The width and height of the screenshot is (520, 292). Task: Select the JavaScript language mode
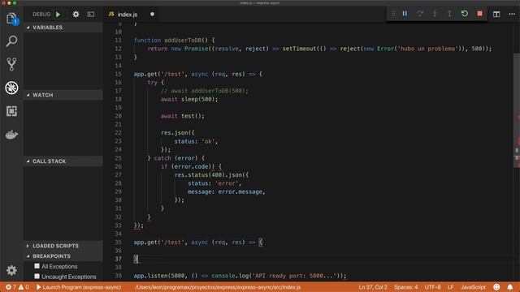click(x=473, y=287)
